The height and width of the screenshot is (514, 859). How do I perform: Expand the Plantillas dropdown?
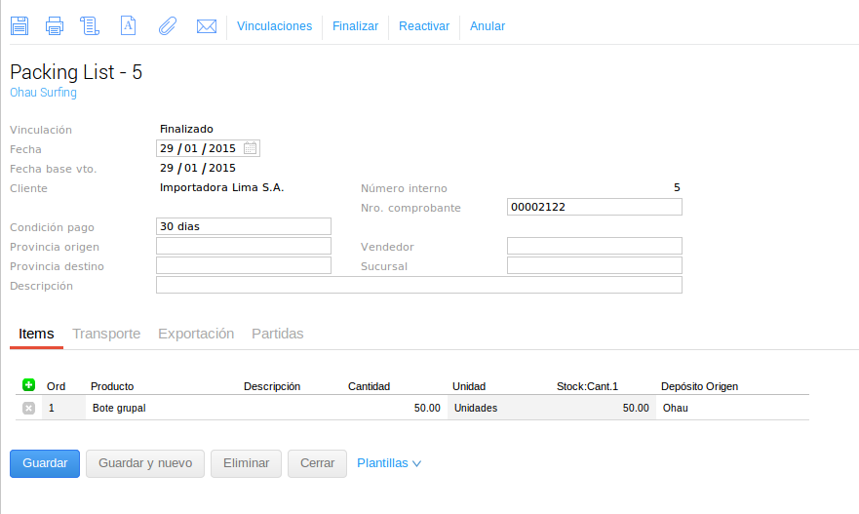pos(389,463)
